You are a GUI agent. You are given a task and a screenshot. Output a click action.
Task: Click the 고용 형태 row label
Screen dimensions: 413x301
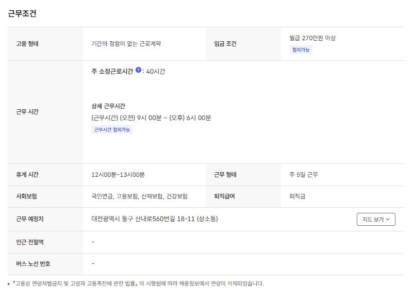[x=27, y=44]
